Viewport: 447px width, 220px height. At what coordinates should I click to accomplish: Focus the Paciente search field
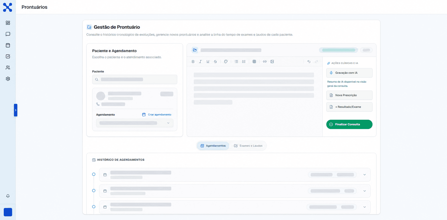click(x=134, y=79)
